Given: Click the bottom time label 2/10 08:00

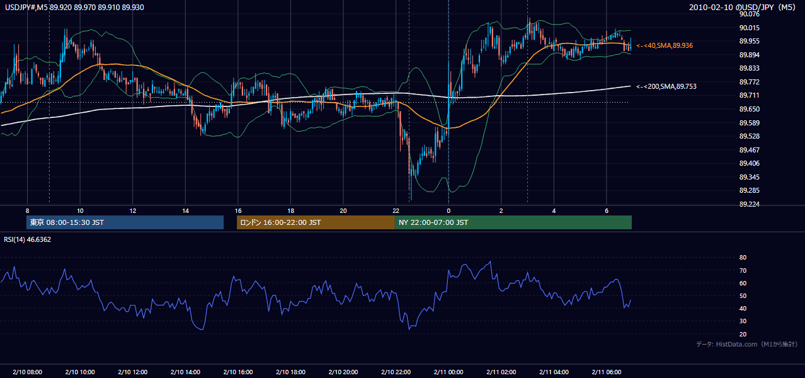Looking at the screenshot, I should click(x=27, y=372).
